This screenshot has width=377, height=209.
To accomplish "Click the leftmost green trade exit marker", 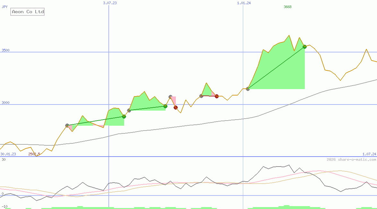I will (124, 116).
